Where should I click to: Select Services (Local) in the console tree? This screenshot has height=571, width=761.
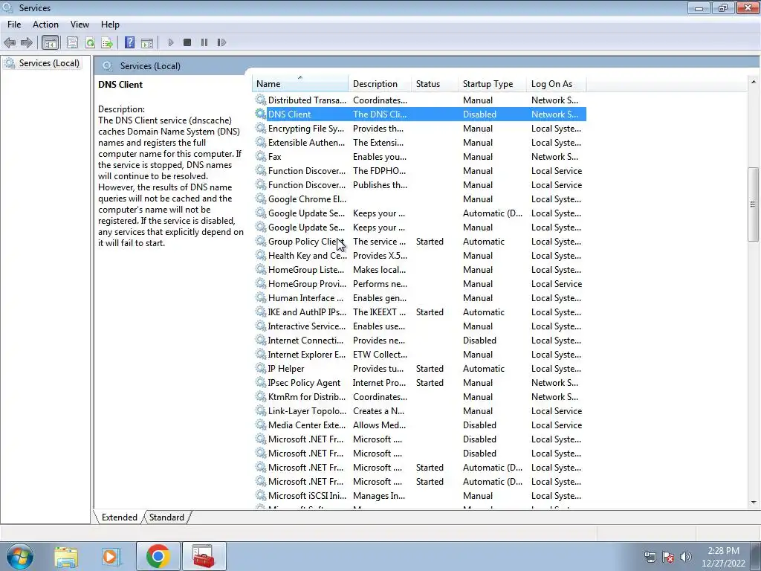48,63
